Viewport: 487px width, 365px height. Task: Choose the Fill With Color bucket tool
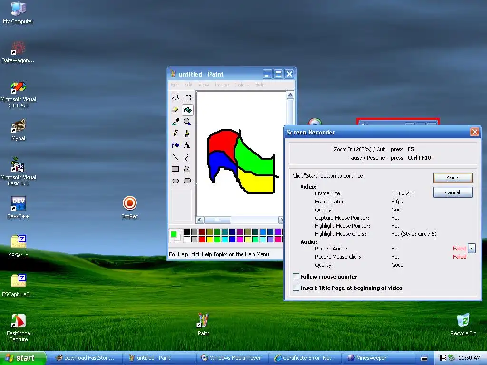point(187,110)
